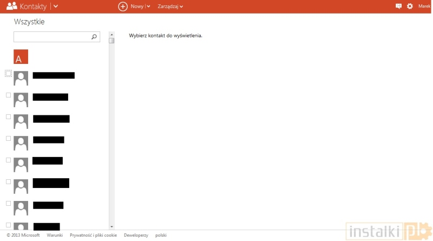Open the Kontakty app switcher chevron
433x241 pixels.
[x=56, y=6]
